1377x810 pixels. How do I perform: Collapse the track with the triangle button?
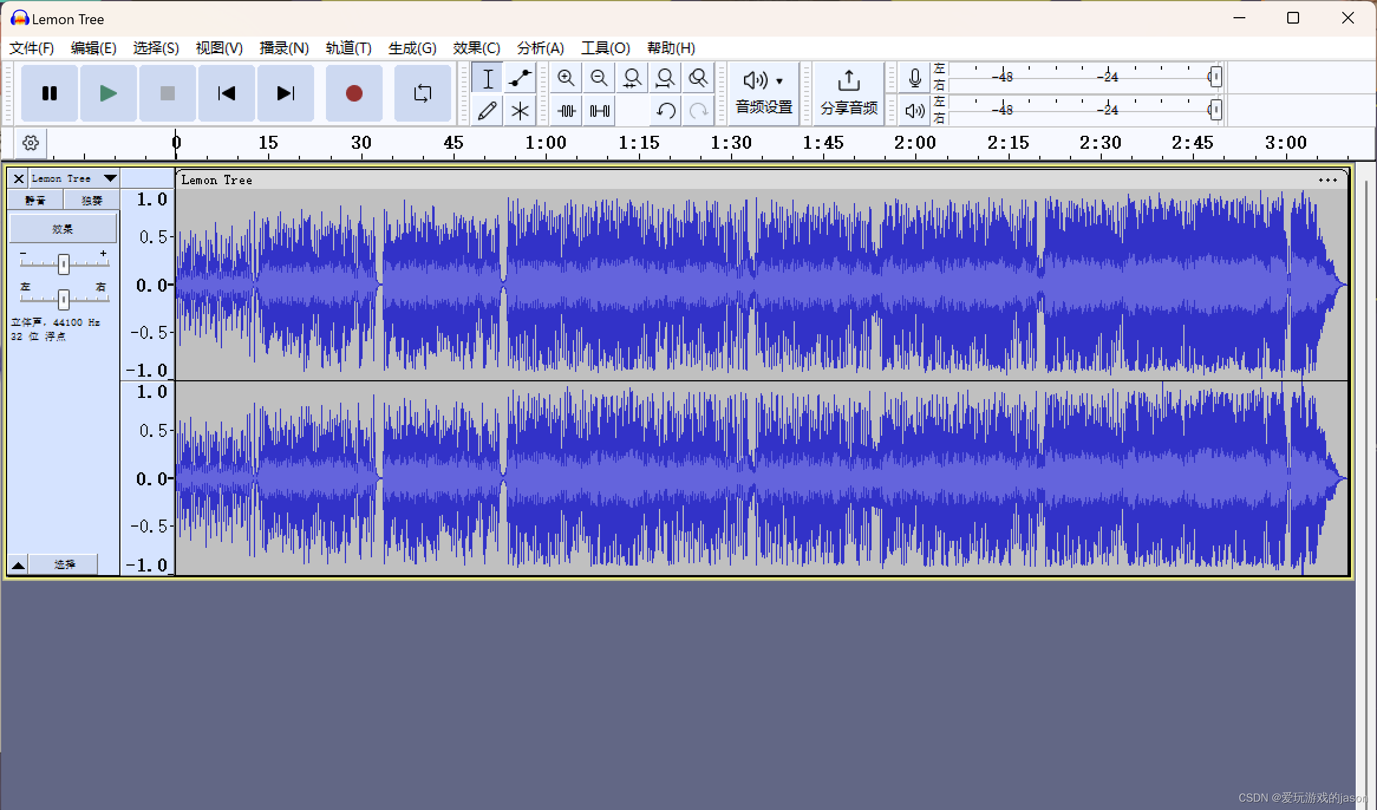18,565
